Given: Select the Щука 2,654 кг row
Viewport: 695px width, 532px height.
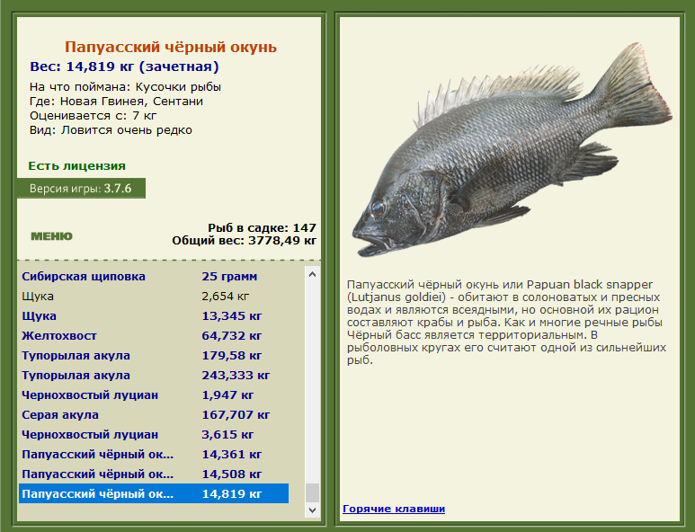Looking at the screenshot, I should coord(154,296).
